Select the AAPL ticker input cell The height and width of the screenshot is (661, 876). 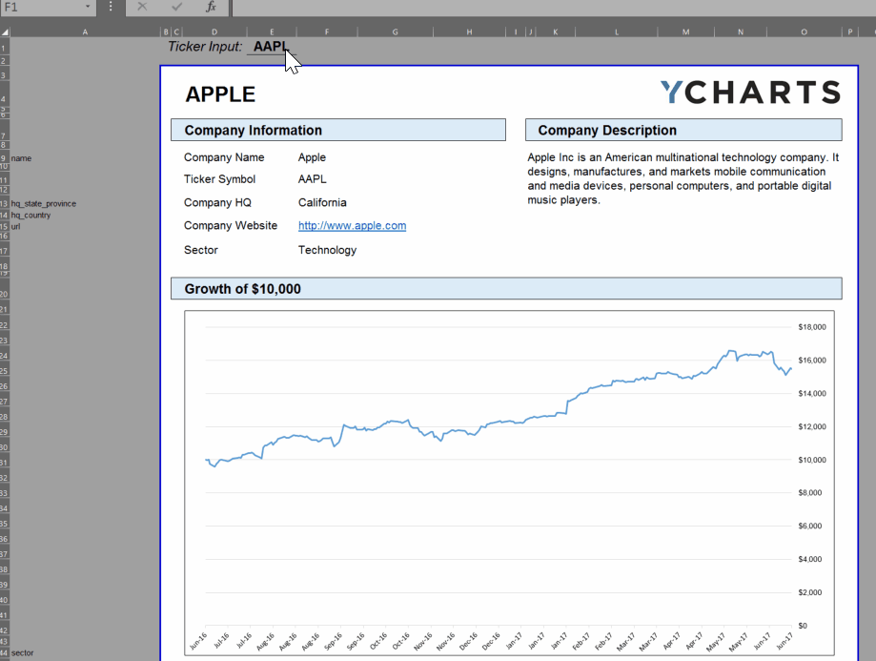[x=272, y=47]
